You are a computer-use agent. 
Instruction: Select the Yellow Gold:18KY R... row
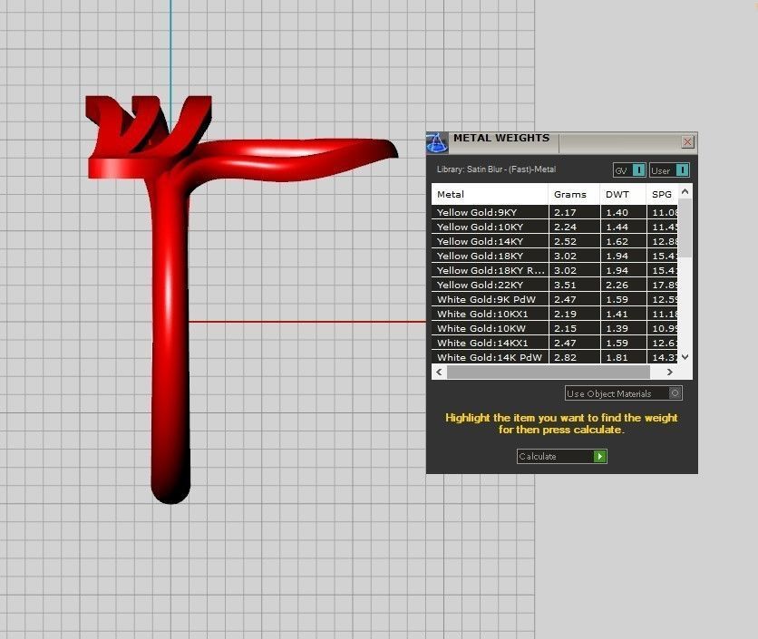(555, 270)
